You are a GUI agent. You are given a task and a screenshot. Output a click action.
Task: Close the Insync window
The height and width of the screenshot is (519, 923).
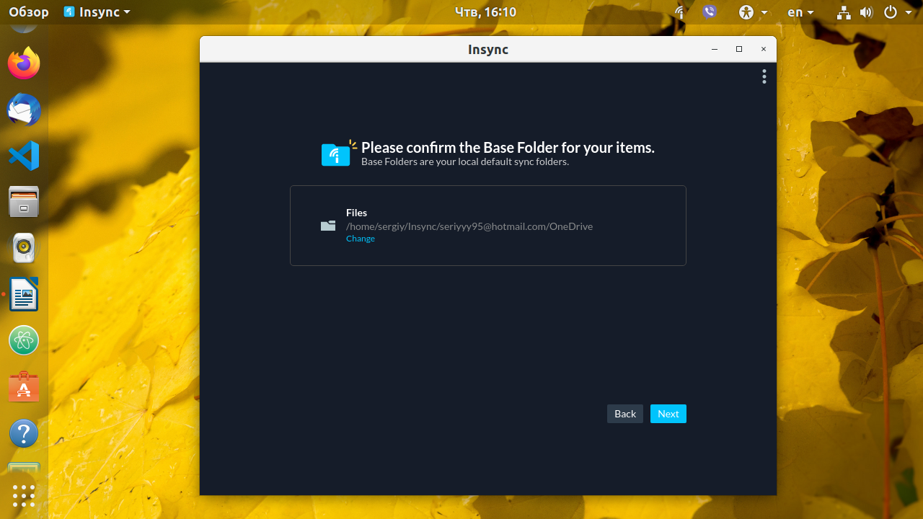(x=764, y=49)
